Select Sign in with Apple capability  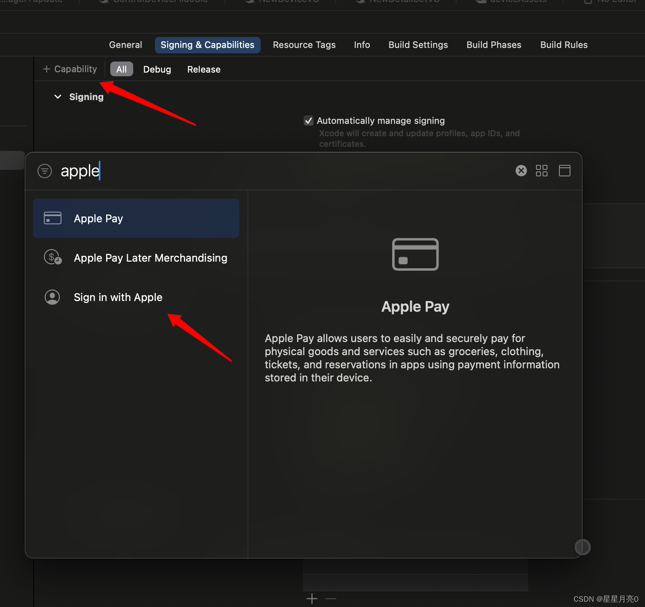[x=136, y=297]
